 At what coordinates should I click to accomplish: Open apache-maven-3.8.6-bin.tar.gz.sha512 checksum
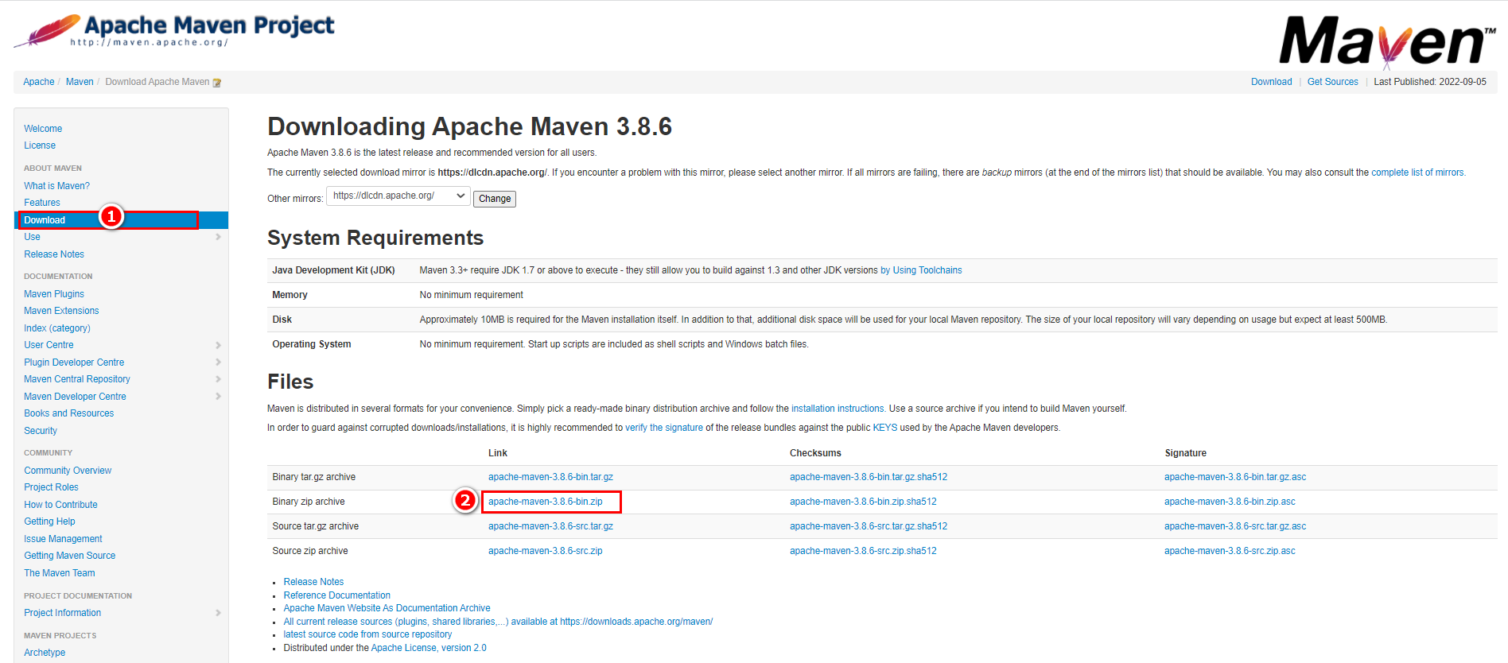(x=869, y=477)
